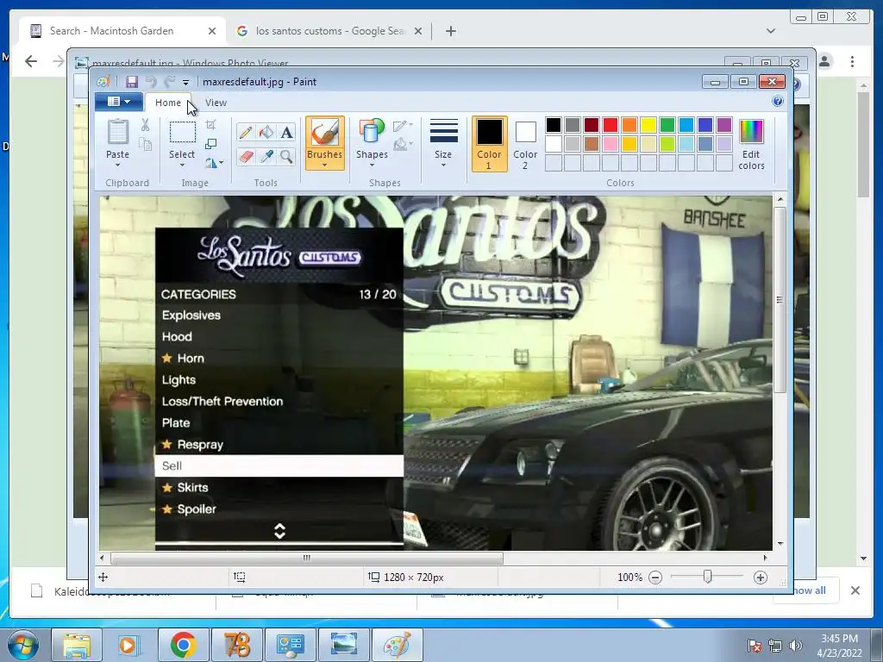The width and height of the screenshot is (883, 662).
Task: Click the Paint horizontal scrollbar thumb
Action: (x=307, y=558)
